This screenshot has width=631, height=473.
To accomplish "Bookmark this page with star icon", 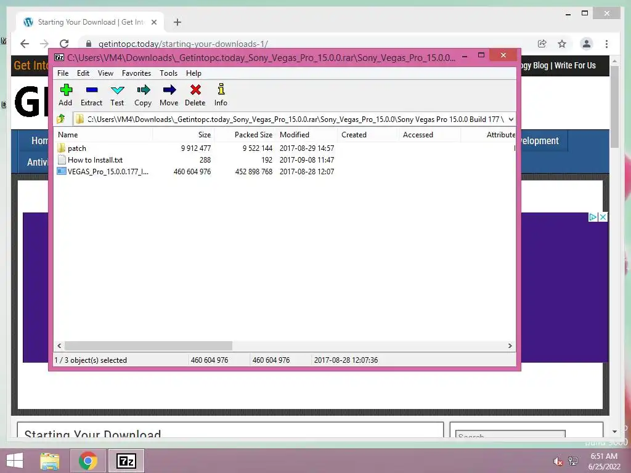I will tap(562, 44).
